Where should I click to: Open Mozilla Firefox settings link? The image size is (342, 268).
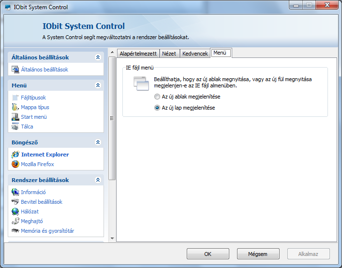(37, 164)
